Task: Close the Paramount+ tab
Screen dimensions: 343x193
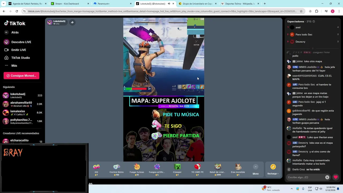Action: 131,4
